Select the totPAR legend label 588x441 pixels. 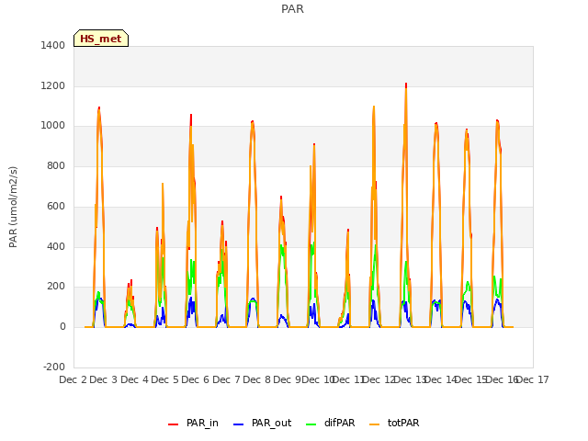tap(403, 423)
